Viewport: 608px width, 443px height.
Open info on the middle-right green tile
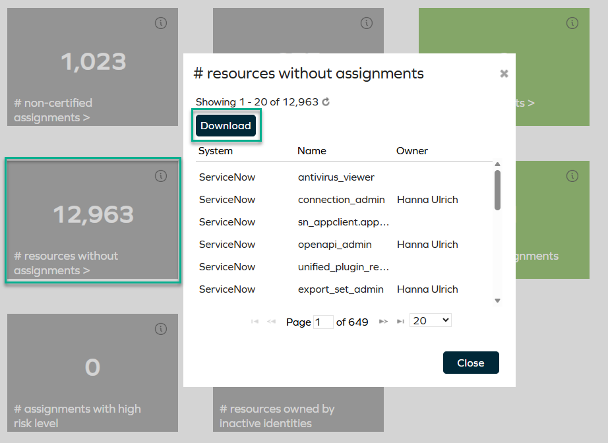(572, 176)
